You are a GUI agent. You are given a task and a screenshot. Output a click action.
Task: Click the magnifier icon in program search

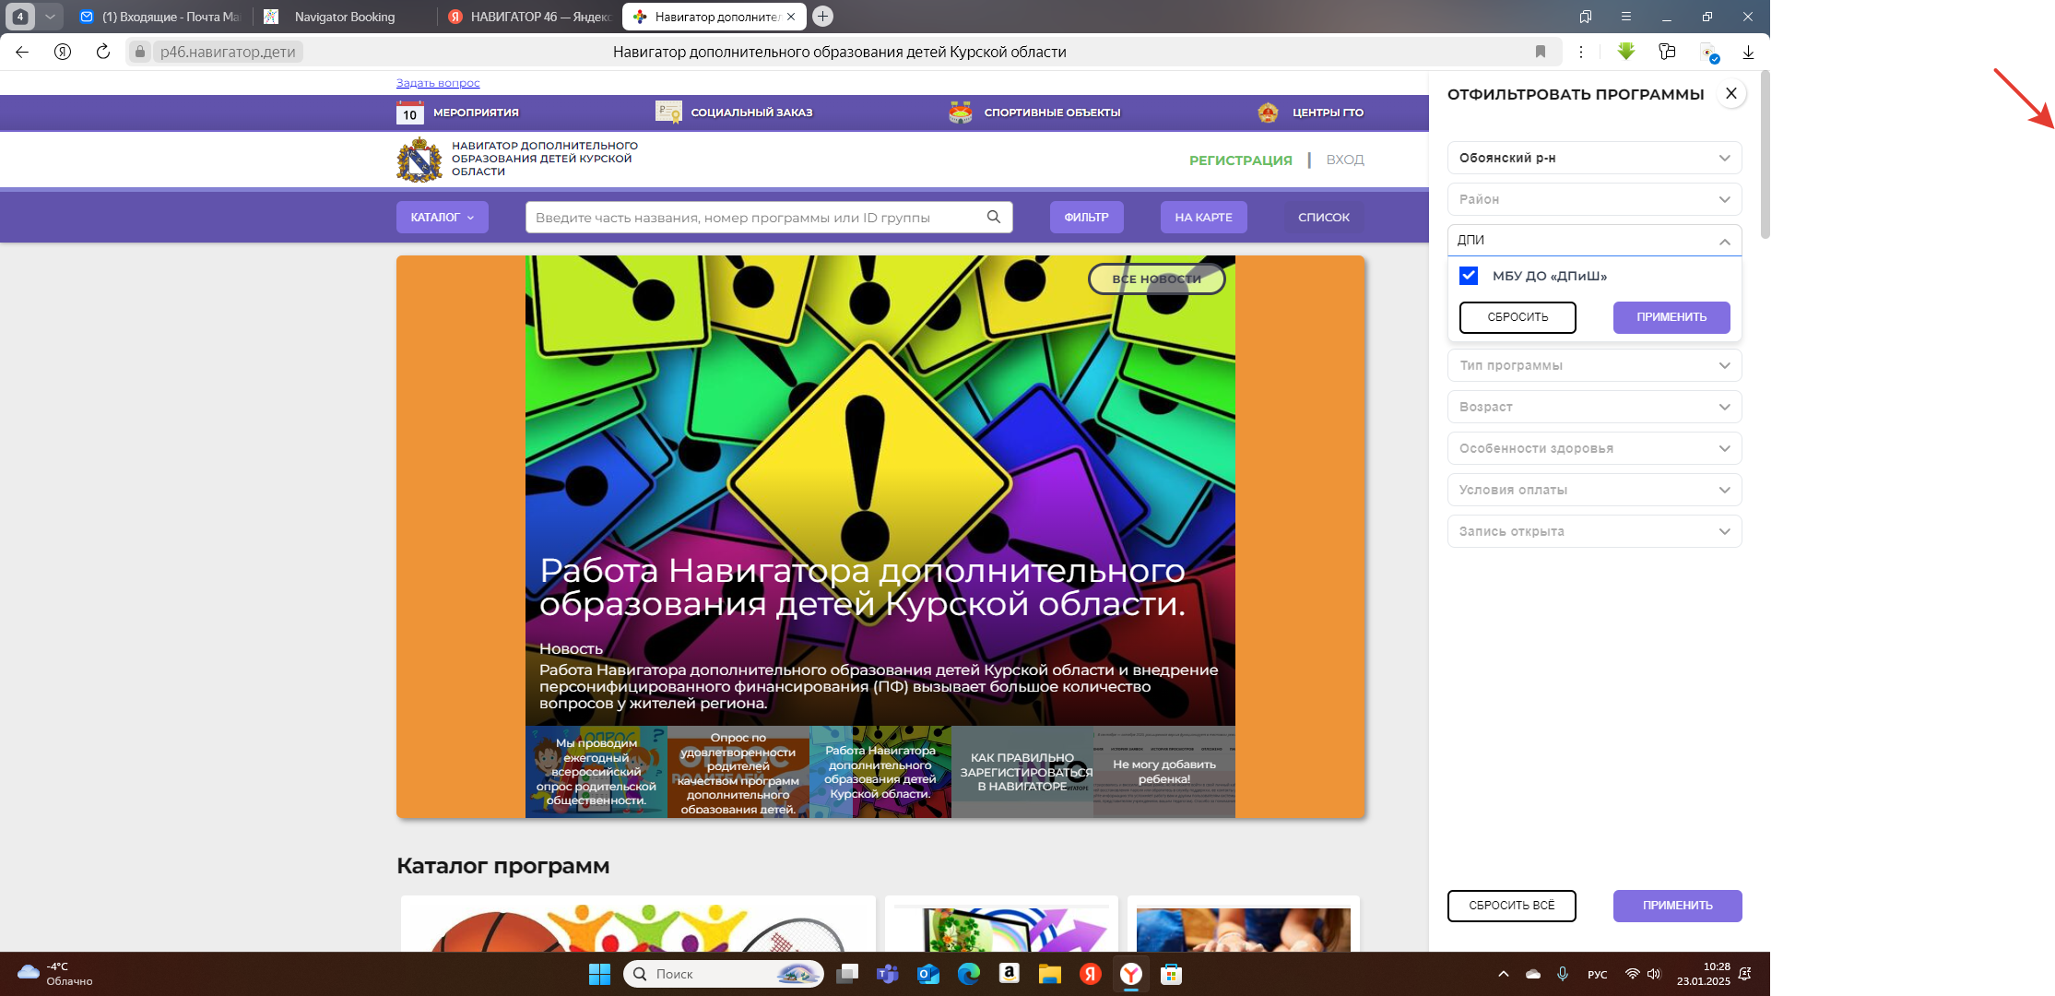click(994, 217)
